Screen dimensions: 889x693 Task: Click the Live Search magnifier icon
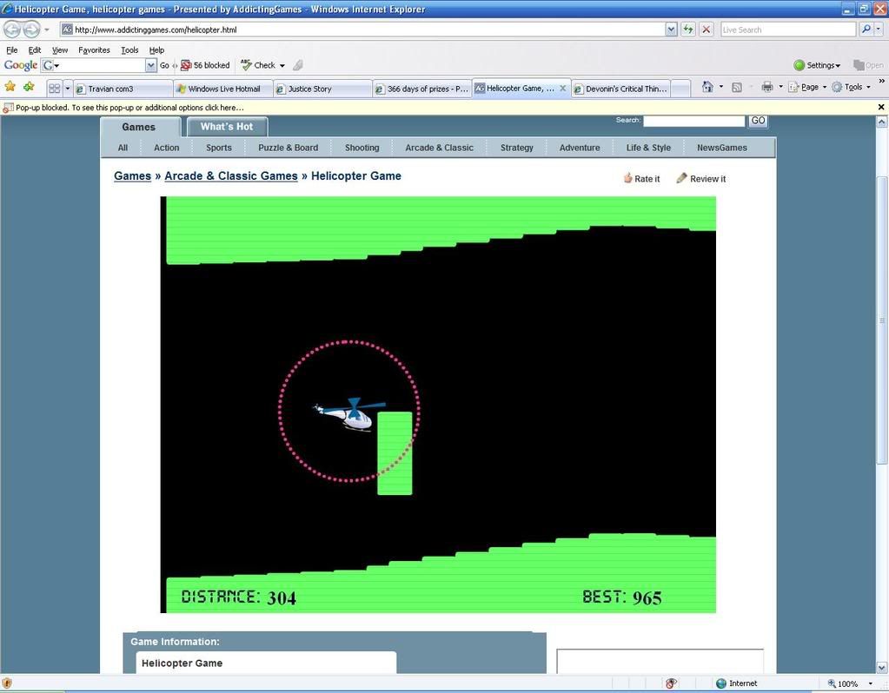pos(866,30)
